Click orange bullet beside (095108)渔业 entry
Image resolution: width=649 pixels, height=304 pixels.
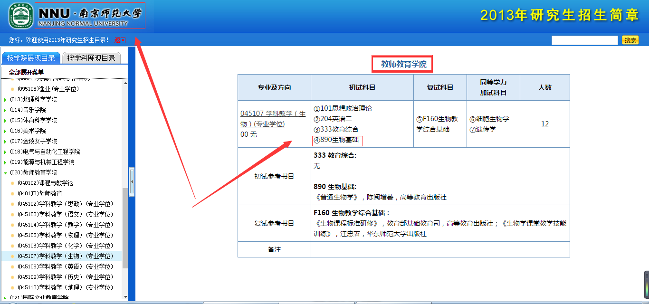pyautogui.click(x=13, y=88)
